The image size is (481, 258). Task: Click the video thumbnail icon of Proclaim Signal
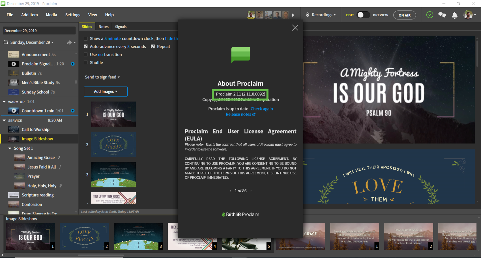14,64
